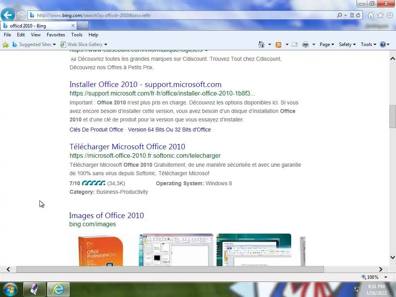Open the File menu
The image size is (396, 297).
[7, 35]
